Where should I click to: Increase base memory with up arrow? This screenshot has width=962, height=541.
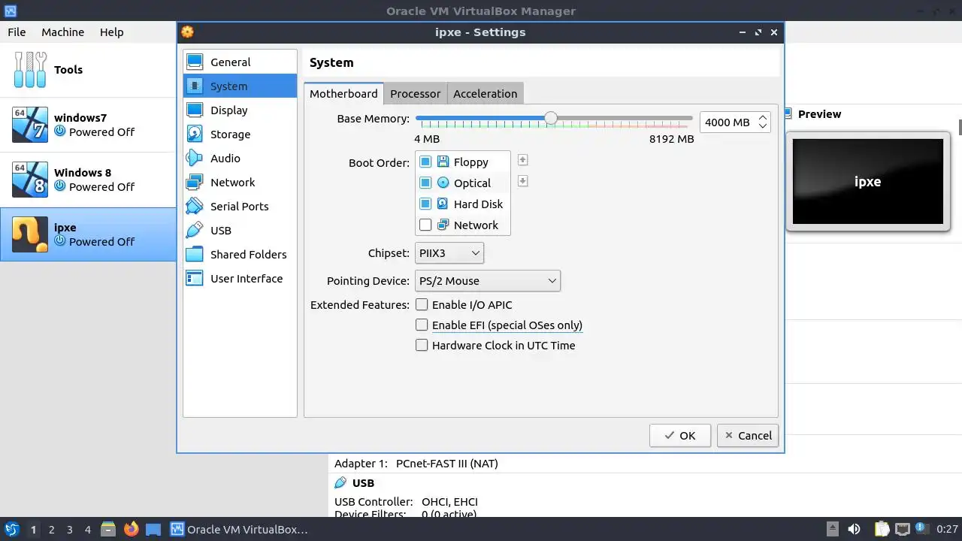763,117
